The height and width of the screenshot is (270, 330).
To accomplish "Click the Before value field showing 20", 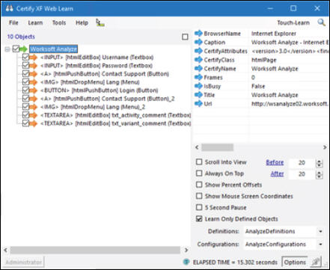I will [x=302, y=162].
